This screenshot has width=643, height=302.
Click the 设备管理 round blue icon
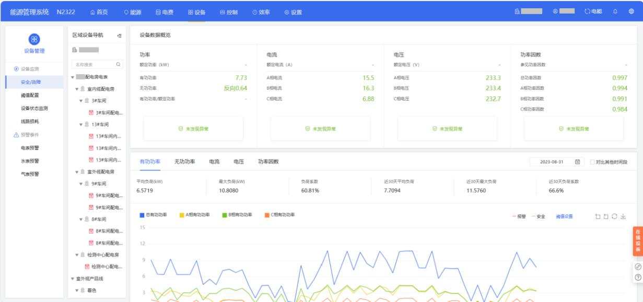(33, 39)
